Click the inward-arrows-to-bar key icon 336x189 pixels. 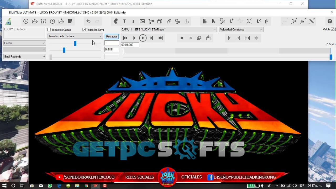tap(256, 38)
